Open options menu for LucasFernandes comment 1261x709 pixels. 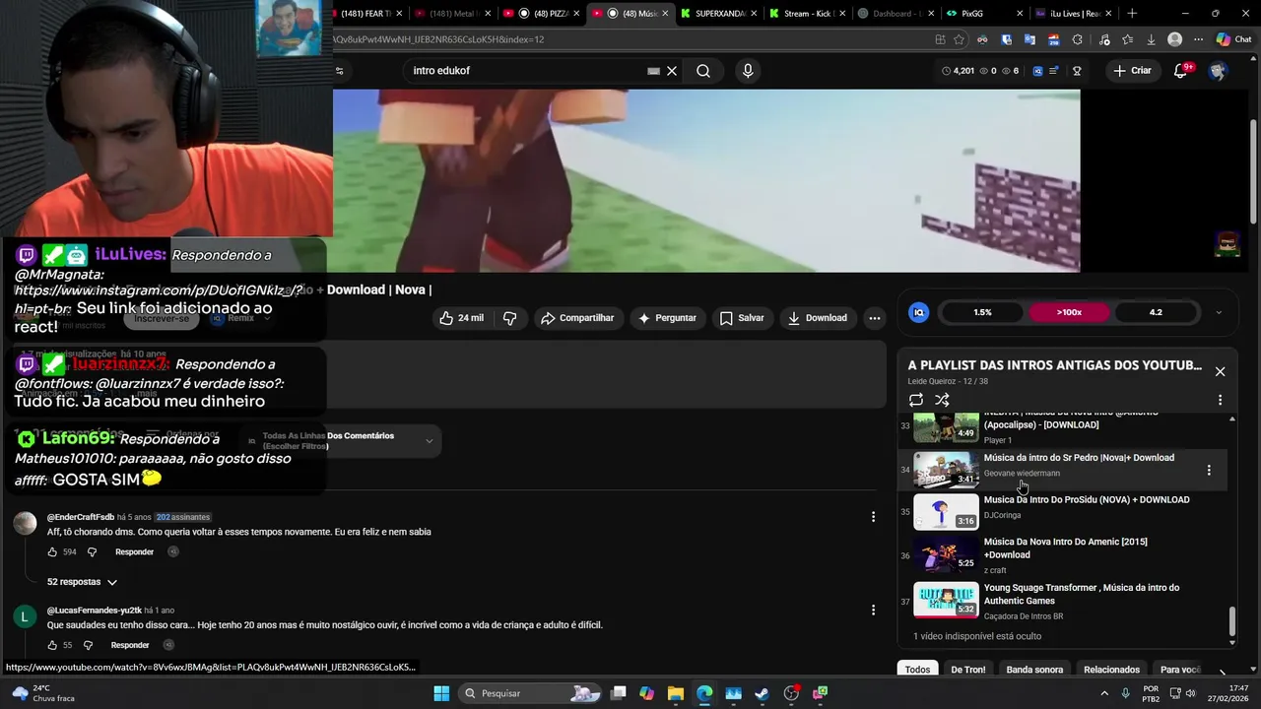[x=873, y=611]
